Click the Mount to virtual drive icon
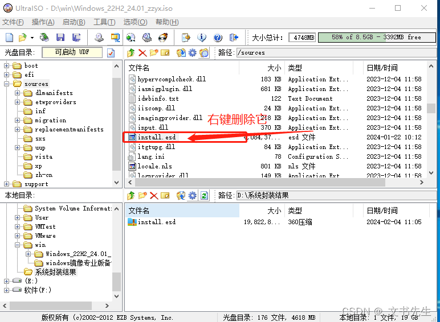 146,37
